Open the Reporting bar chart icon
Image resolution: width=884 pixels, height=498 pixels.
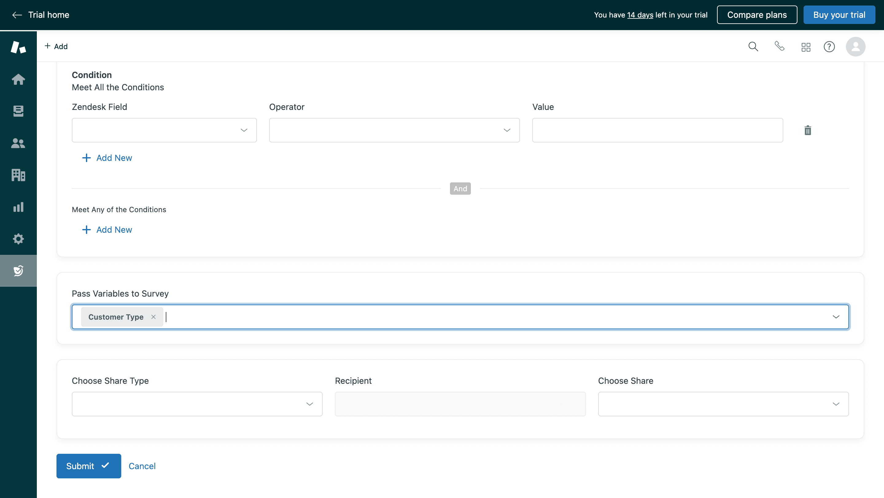point(18,207)
